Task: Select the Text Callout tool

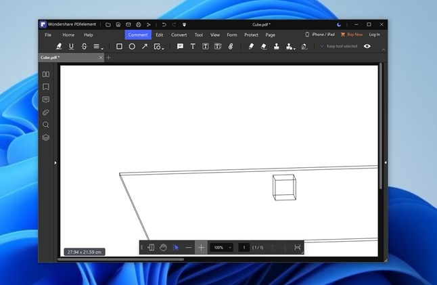Action: 218,46
